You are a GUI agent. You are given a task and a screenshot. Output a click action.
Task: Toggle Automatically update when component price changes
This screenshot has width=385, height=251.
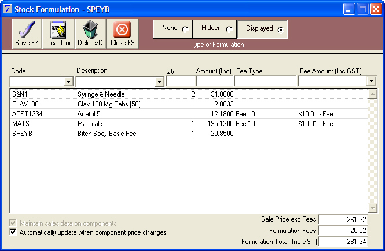(13, 232)
